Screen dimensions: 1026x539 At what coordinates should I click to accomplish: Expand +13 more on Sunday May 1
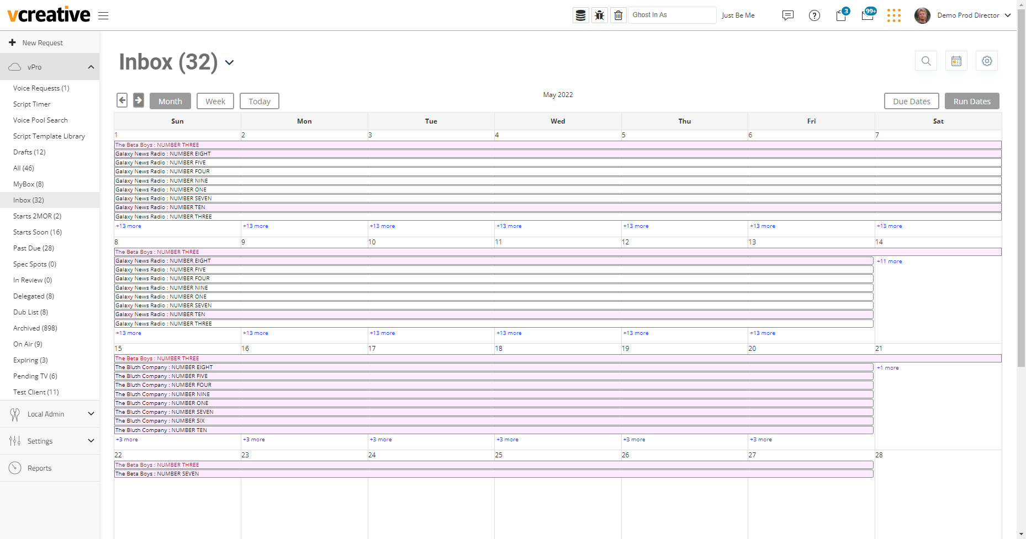tap(129, 226)
